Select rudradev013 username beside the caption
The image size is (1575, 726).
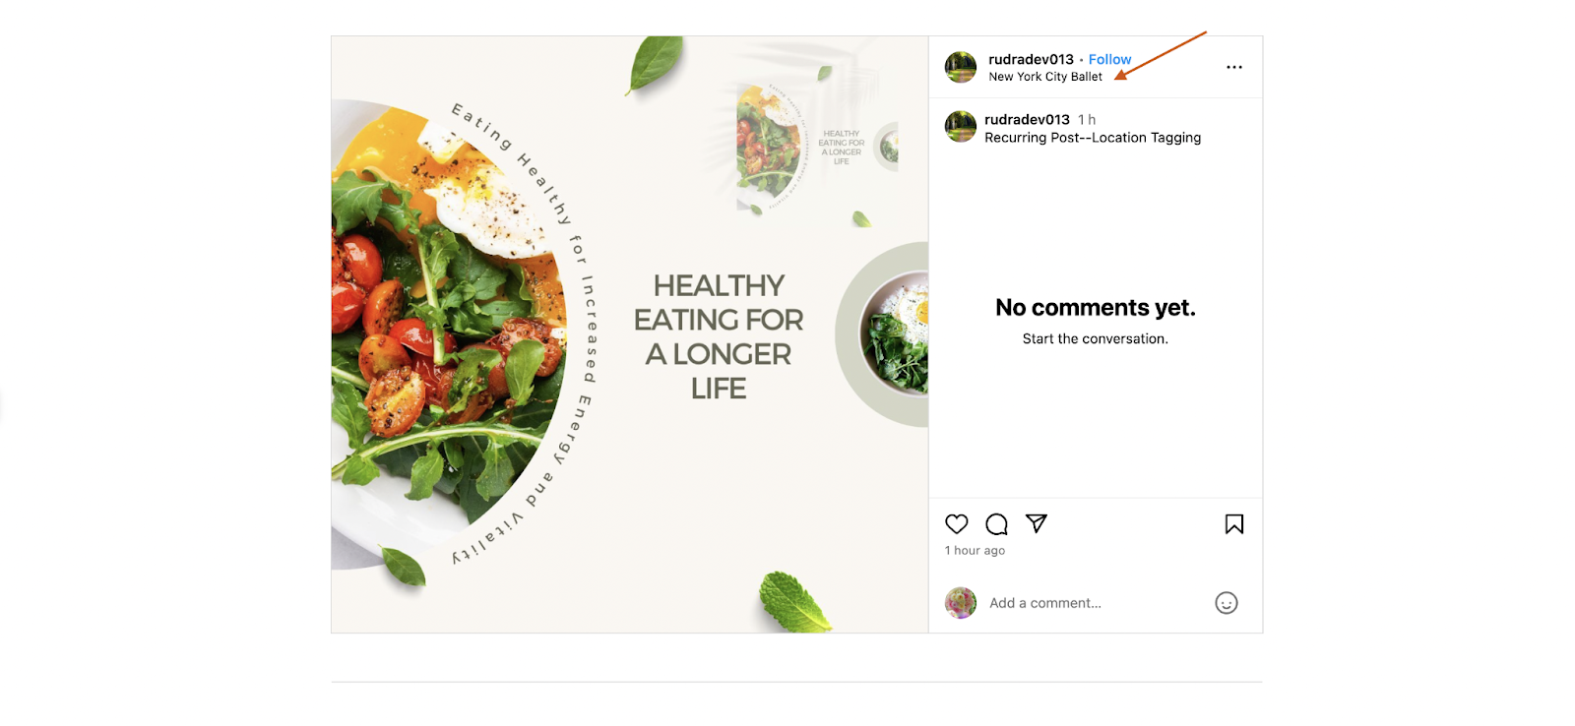point(1027,120)
